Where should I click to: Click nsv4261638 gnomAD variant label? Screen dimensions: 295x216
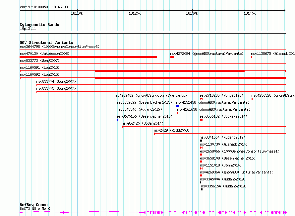214,109
